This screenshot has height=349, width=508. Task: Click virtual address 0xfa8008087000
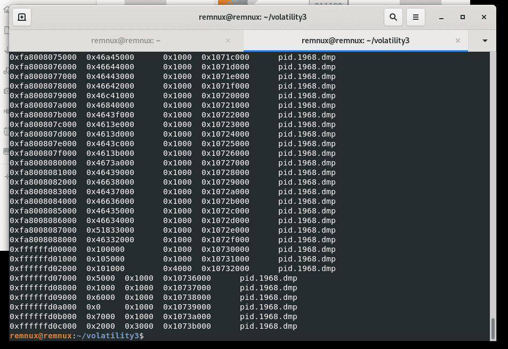coord(43,231)
